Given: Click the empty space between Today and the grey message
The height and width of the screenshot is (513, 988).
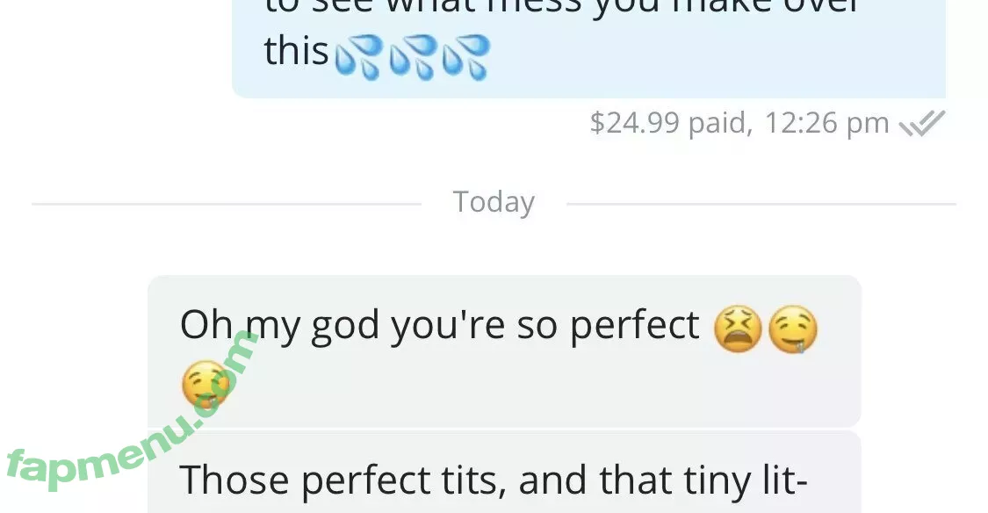Looking at the screenshot, I should point(494,247).
